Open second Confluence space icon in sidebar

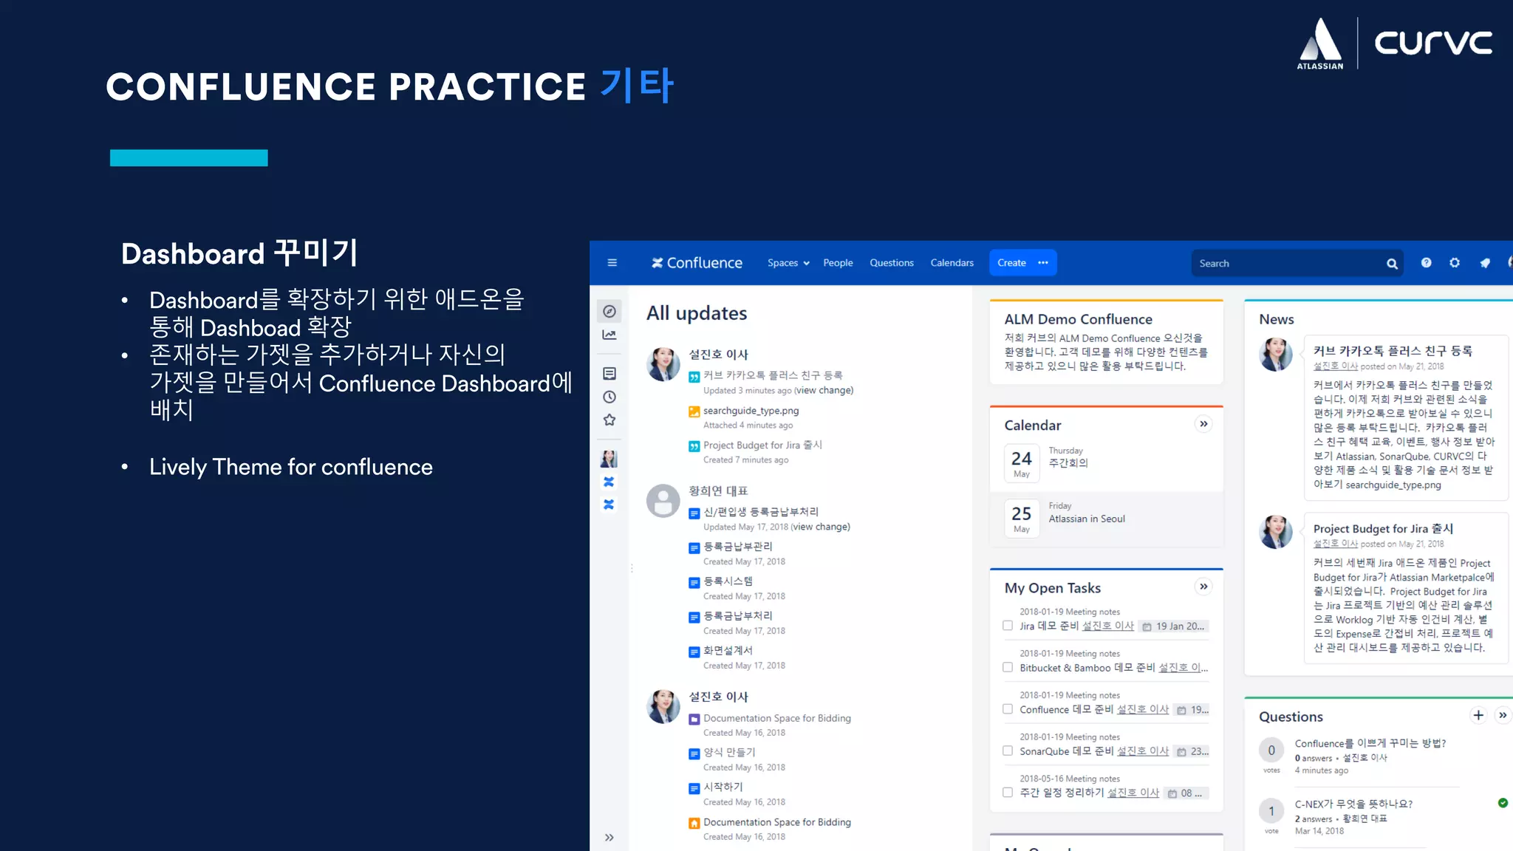click(x=609, y=505)
